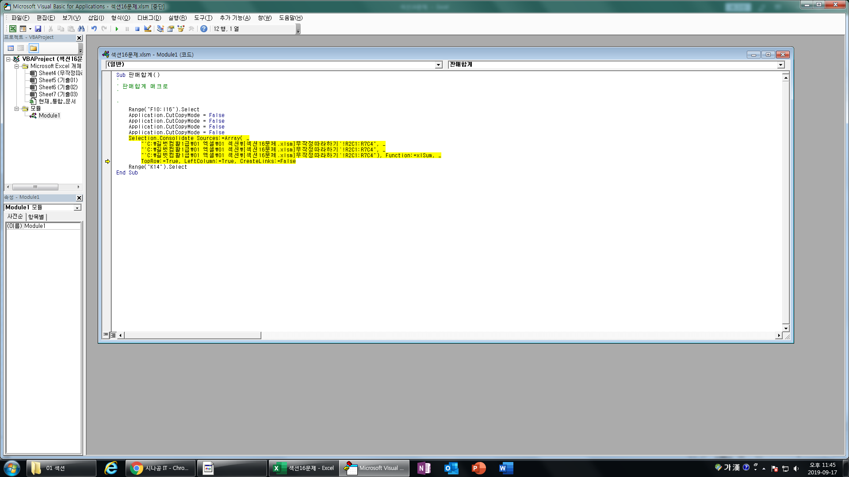Open the (일반) object dropdown
The height and width of the screenshot is (477, 849).
coord(438,65)
